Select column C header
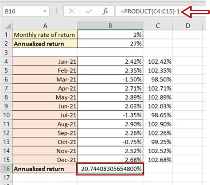This screenshot has height=185, width=210. 158,26
